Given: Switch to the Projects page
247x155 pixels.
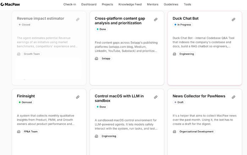Looking at the screenshot, I should 108,4.
